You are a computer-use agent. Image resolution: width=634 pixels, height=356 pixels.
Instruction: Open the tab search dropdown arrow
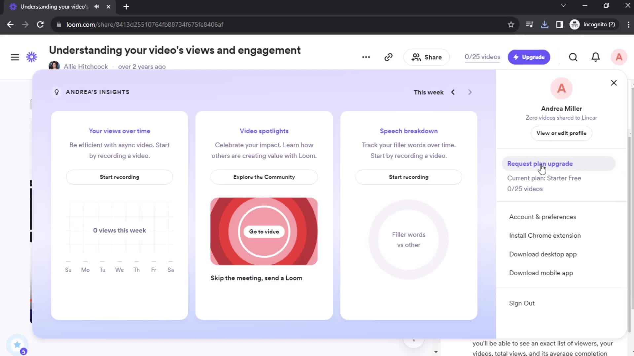tap(563, 6)
